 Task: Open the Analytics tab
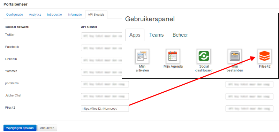click(35, 15)
